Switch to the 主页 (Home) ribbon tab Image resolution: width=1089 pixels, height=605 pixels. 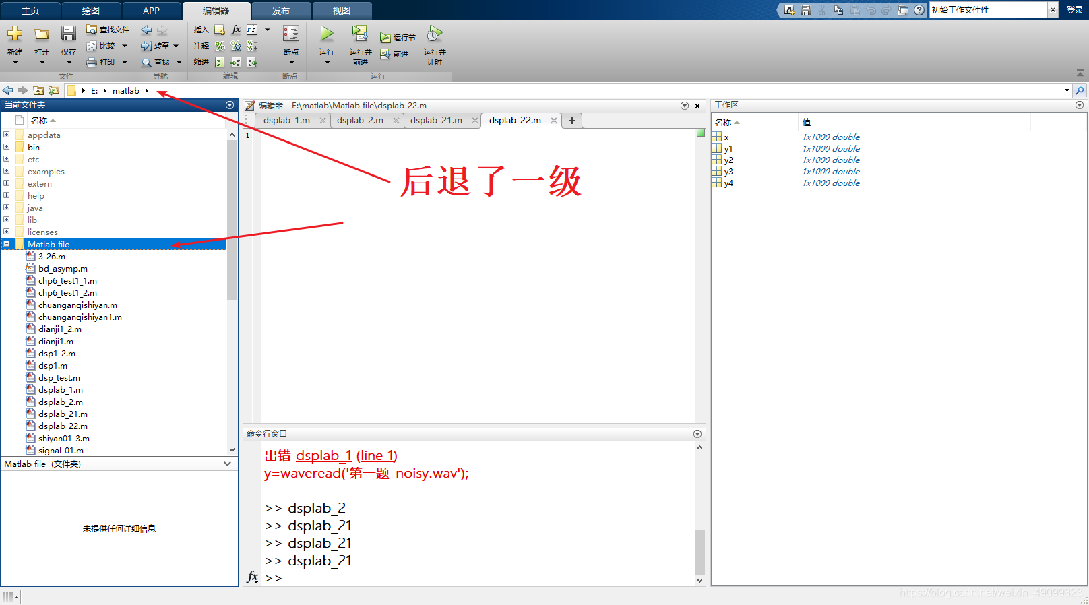coord(30,11)
